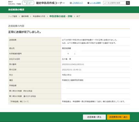Click the マイナンバーカード badge in header

coord(28,3)
